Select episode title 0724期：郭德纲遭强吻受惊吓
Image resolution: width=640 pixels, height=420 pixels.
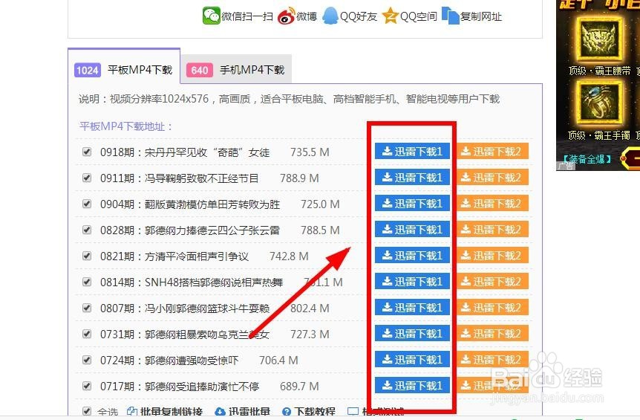click(x=169, y=361)
